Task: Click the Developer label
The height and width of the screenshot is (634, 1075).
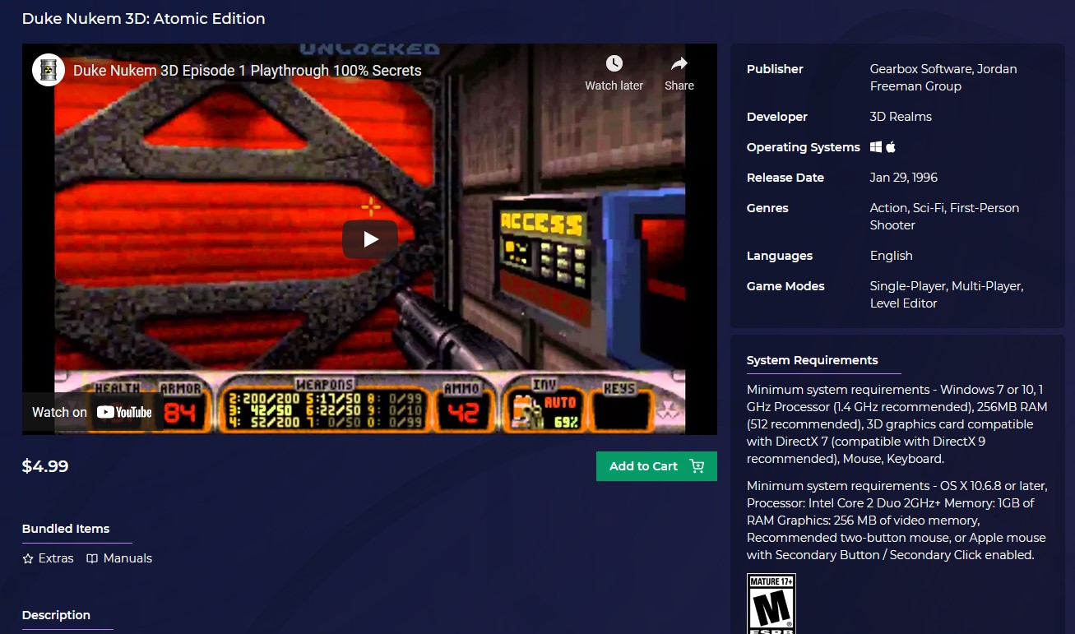Action: click(777, 117)
